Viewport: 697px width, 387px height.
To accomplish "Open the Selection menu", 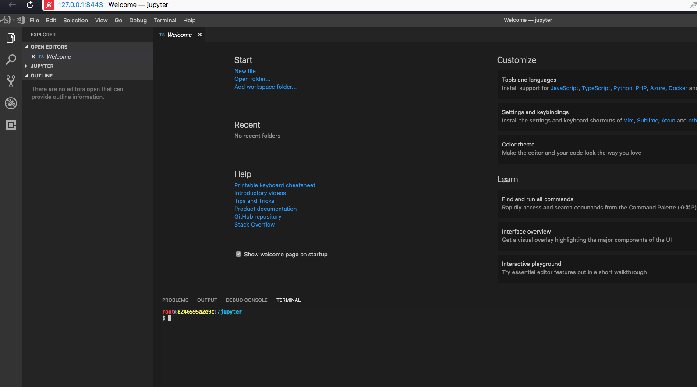I will 75,20.
